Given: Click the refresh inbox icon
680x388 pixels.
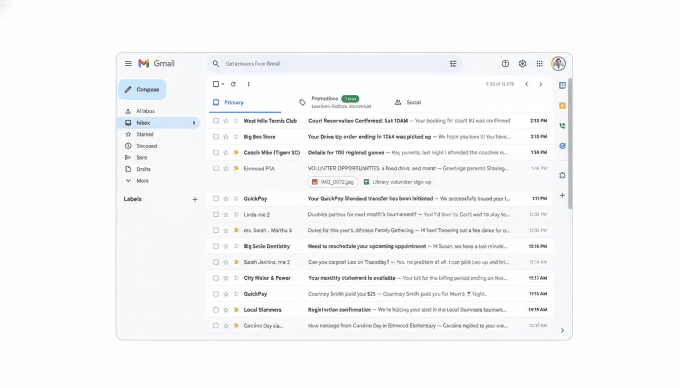Looking at the screenshot, I should [x=233, y=84].
